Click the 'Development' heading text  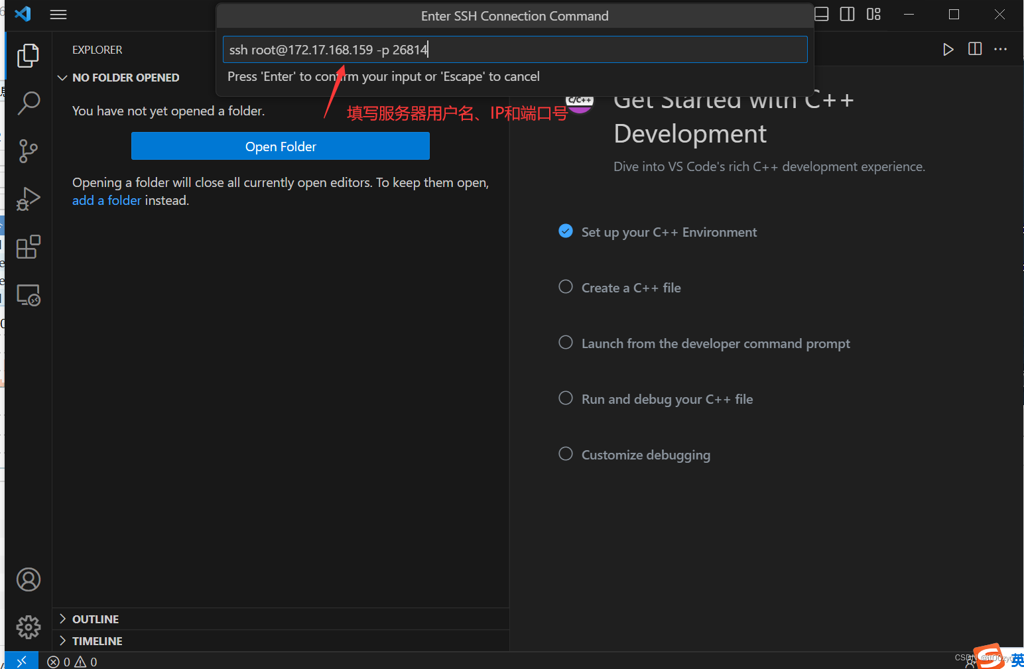(x=690, y=134)
